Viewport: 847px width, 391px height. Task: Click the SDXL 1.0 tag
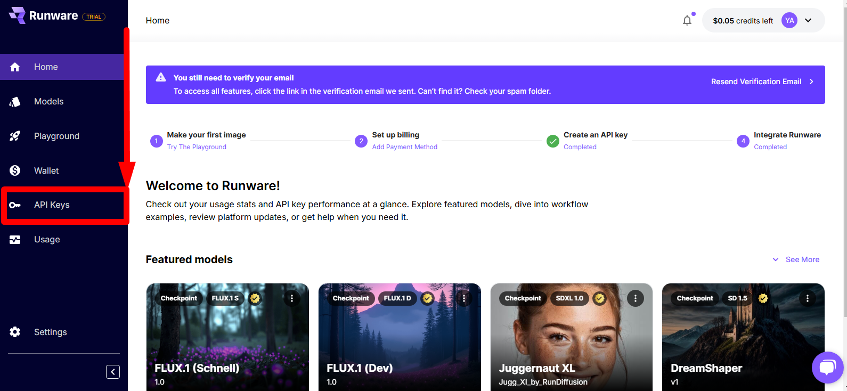tap(569, 298)
